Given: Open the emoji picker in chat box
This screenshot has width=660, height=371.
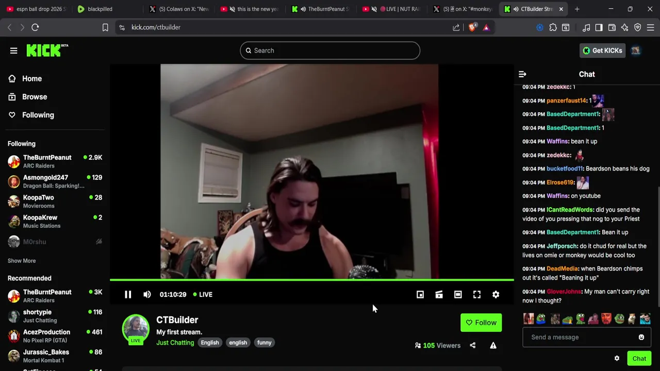Looking at the screenshot, I should point(641,337).
